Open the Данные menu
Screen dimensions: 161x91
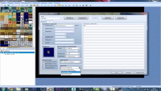pyautogui.click(x=44, y=3)
